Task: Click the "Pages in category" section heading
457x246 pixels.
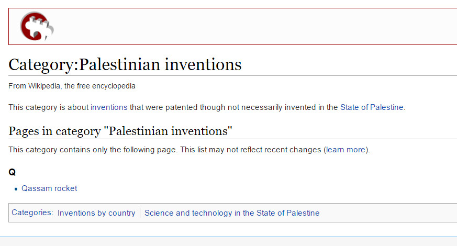Action: click(x=120, y=131)
